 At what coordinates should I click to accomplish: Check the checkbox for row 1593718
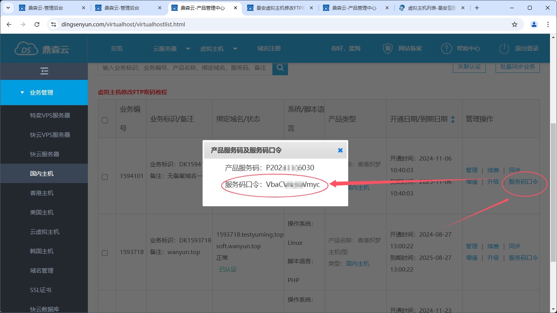[105, 253]
